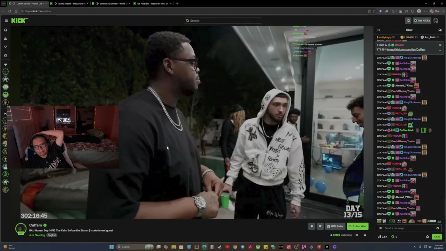Open Cuffem channel name link

coord(36,225)
